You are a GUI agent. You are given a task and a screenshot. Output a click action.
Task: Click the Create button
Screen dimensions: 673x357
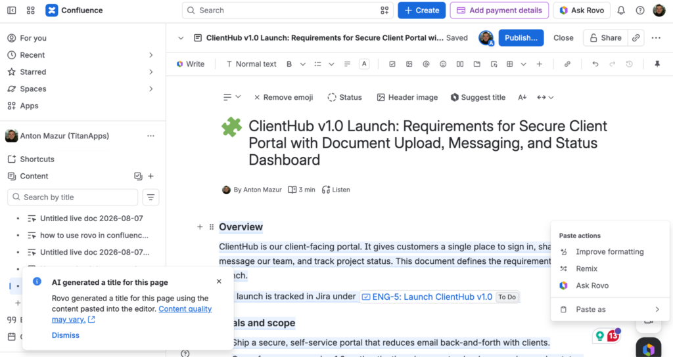pyautogui.click(x=421, y=10)
